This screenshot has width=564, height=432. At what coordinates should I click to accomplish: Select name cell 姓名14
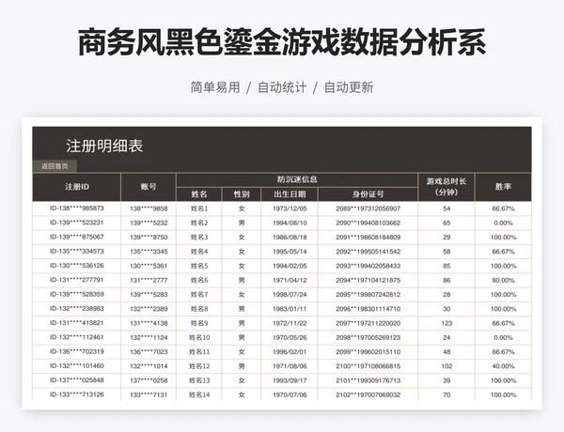(199, 394)
